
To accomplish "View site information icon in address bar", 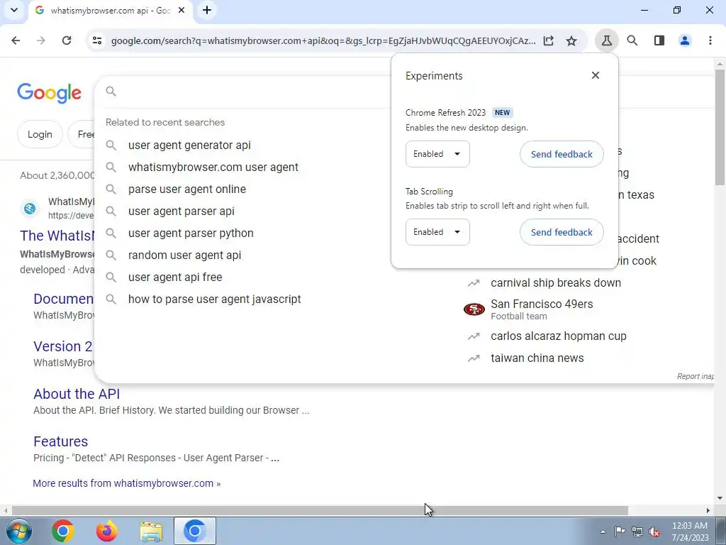I will (x=97, y=40).
